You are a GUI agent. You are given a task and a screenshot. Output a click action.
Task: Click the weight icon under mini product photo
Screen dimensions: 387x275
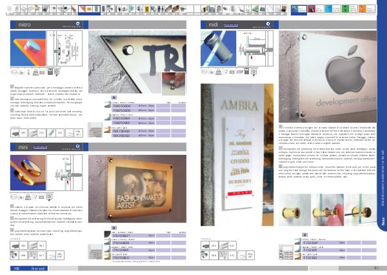28,197
